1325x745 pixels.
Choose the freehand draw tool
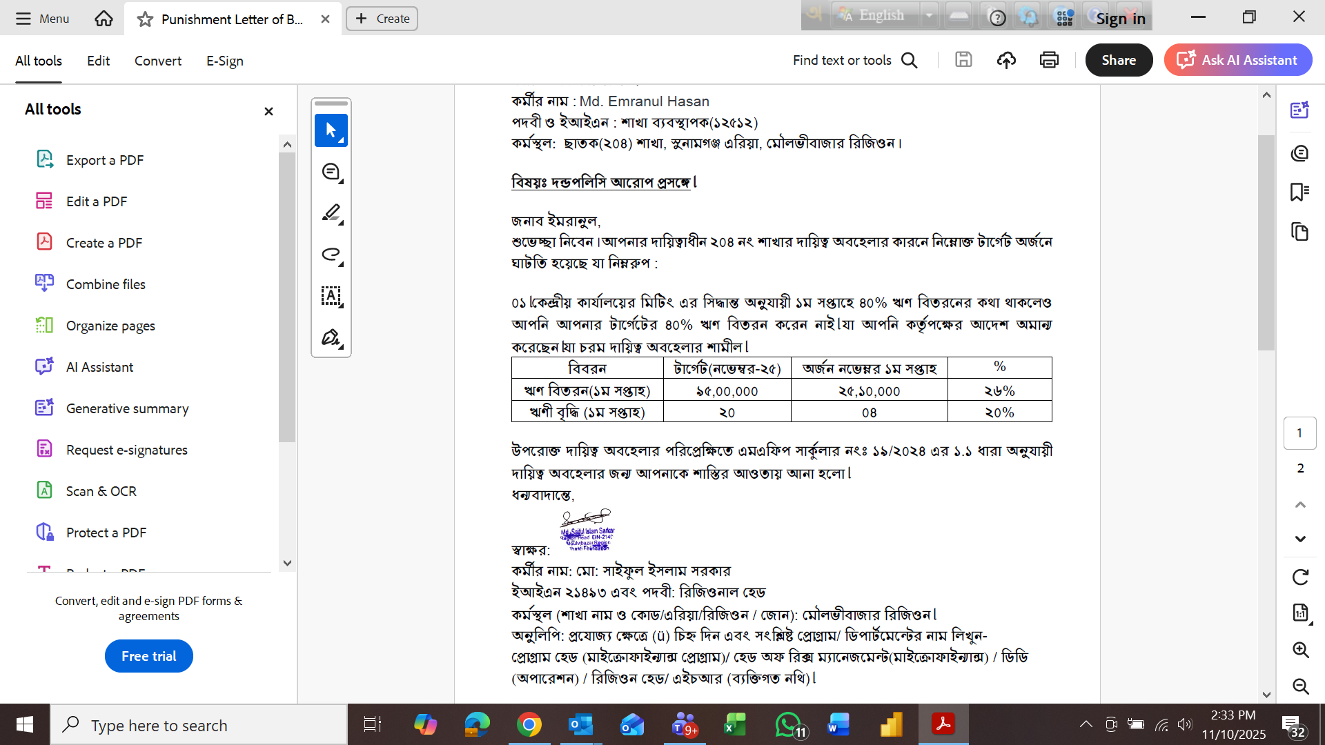[331, 255]
